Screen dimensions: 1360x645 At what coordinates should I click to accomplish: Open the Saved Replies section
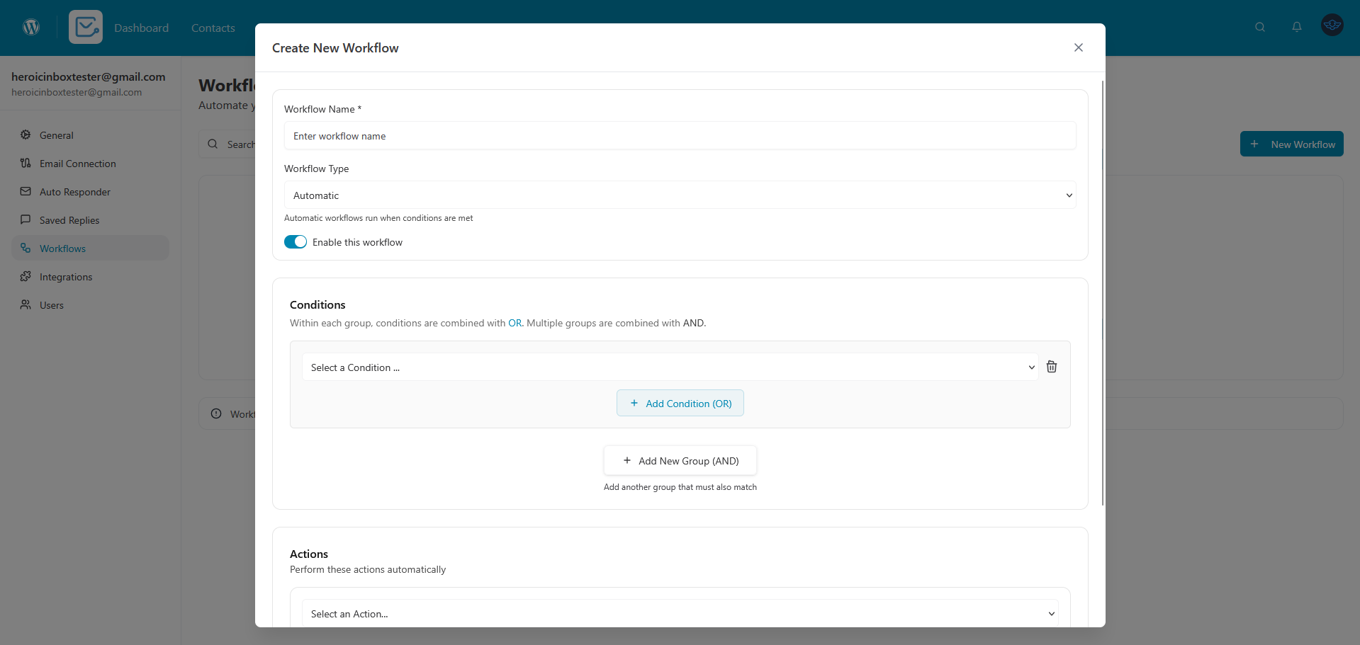[69, 220]
